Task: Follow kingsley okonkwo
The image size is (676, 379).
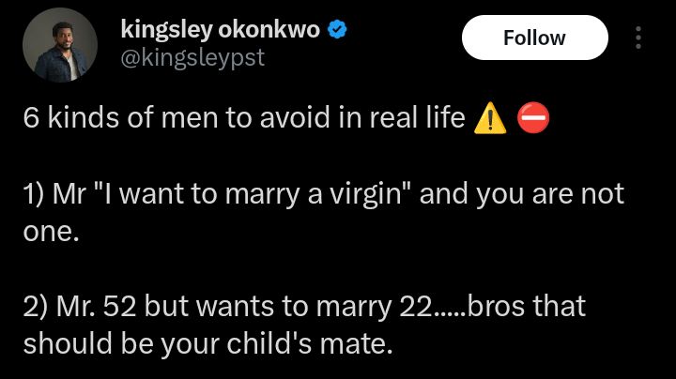Action: [534, 38]
